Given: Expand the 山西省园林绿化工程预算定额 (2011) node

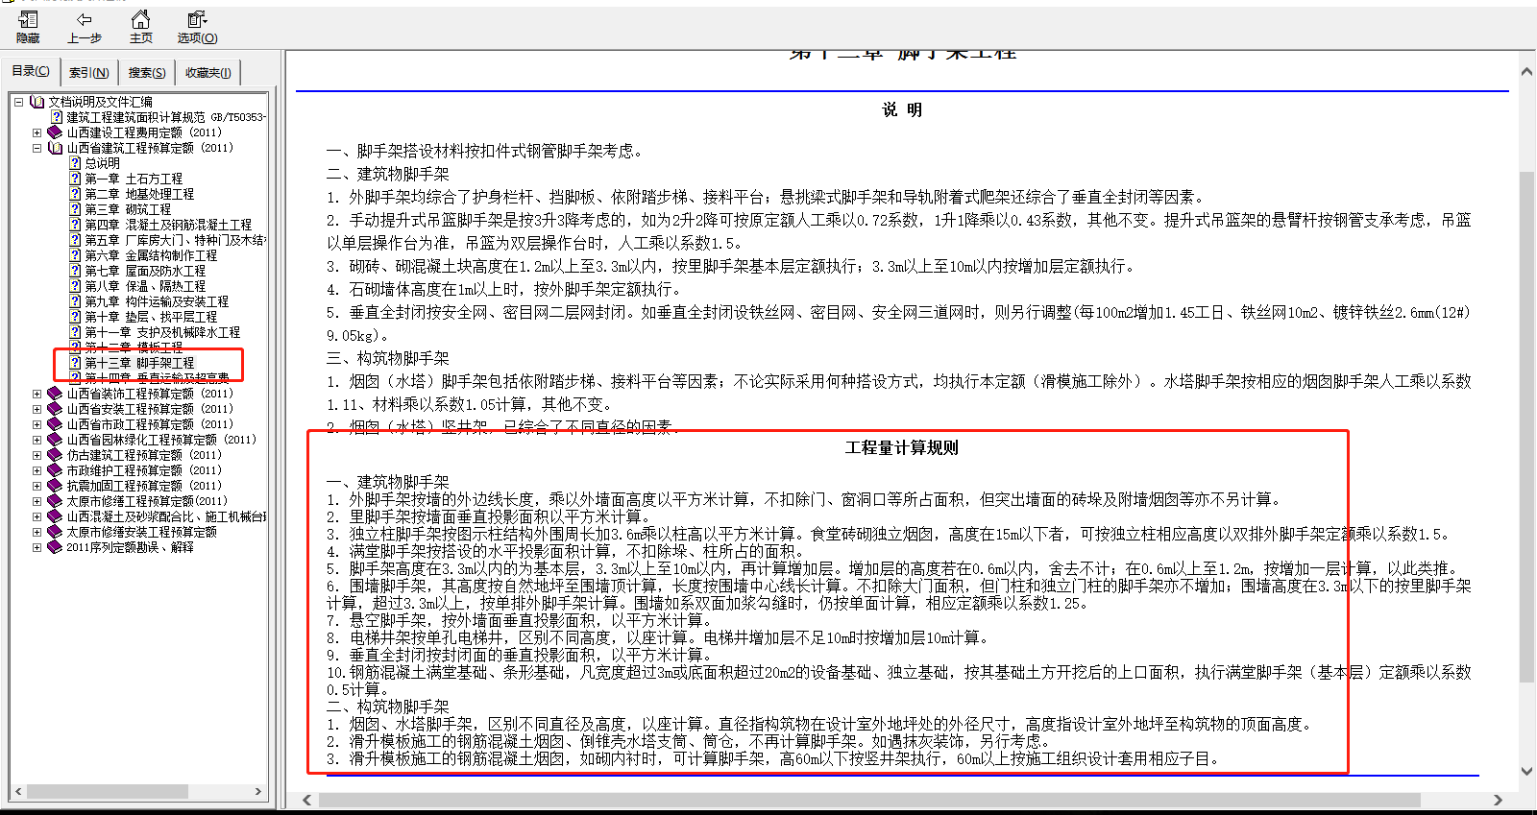Looking at the screenshot, I should 37,440.
